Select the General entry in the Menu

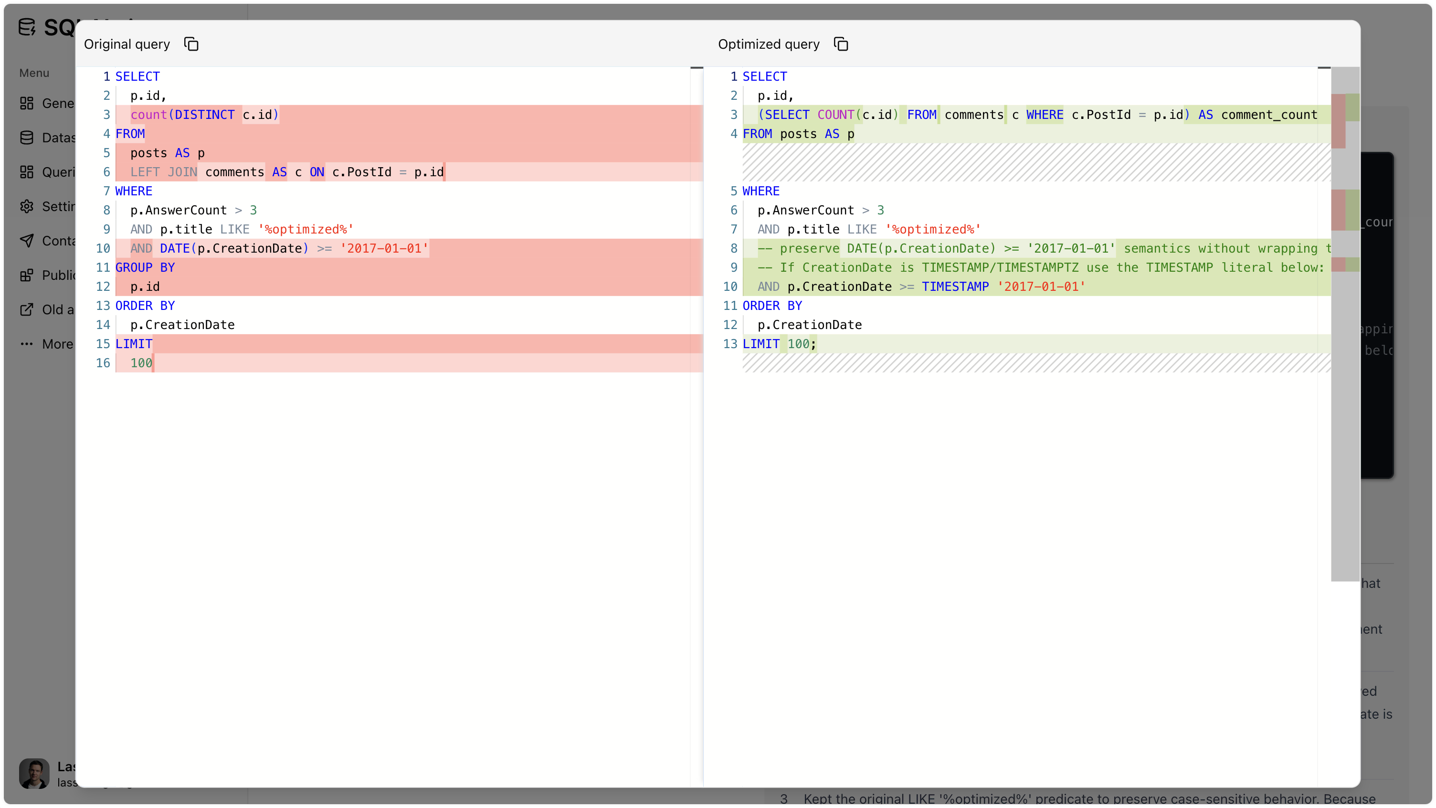pos(60,103)
